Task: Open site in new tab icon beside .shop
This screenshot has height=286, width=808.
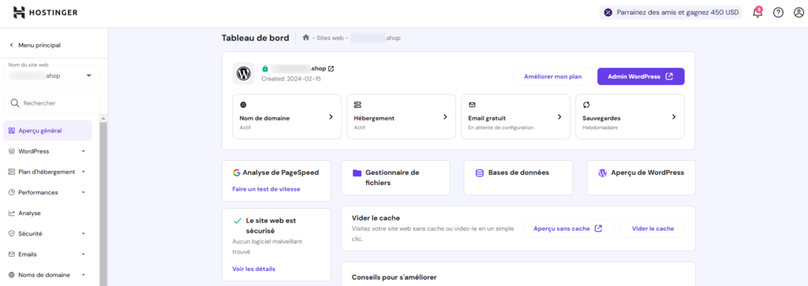Action: click(x=331, y=69)
